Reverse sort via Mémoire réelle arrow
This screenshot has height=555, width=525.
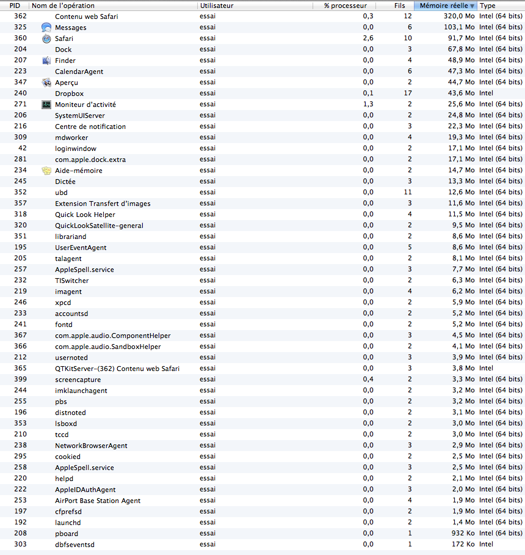tap(472, 6)
